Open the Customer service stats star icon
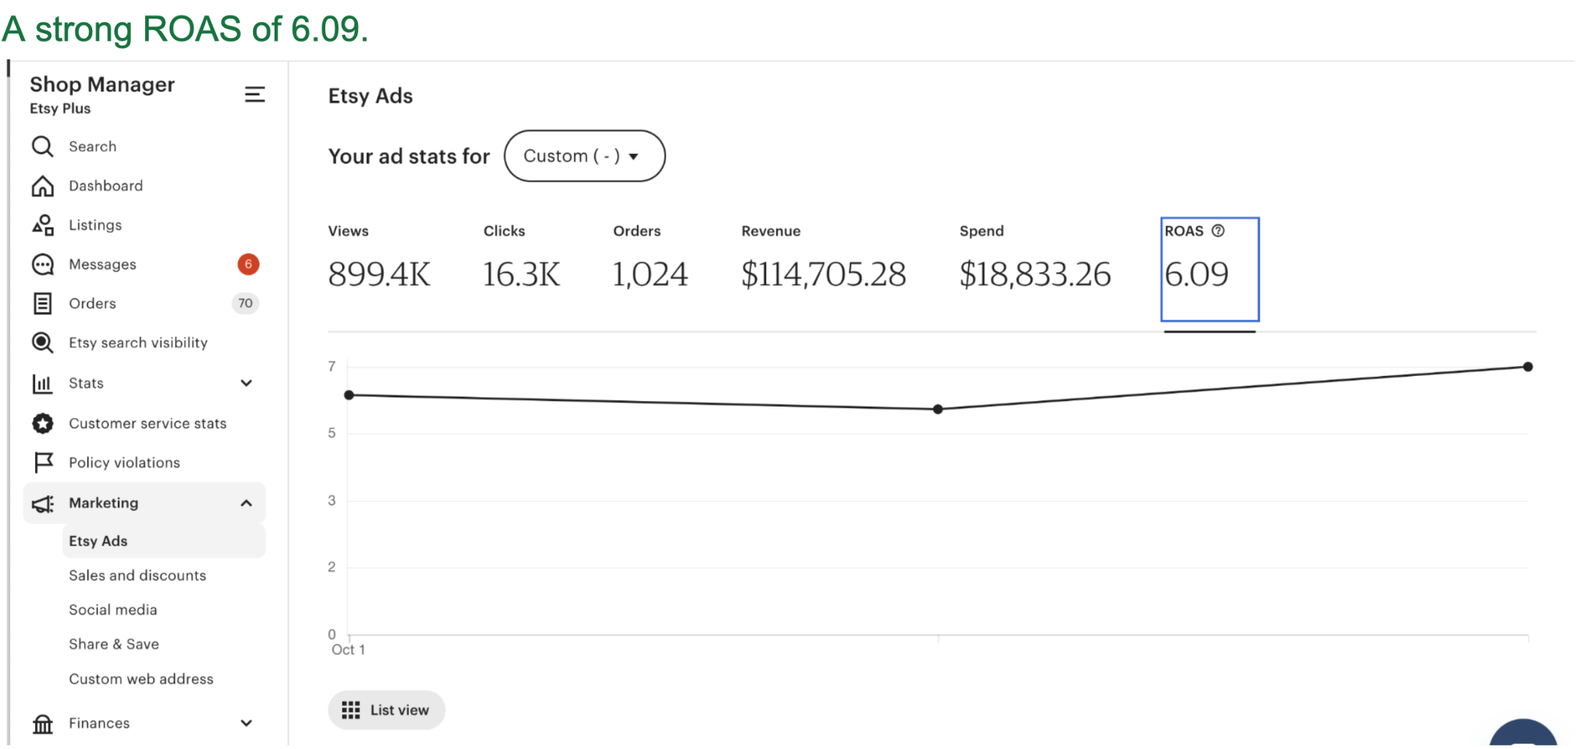This screenshot has height=749, width=1581. point(43,423)
